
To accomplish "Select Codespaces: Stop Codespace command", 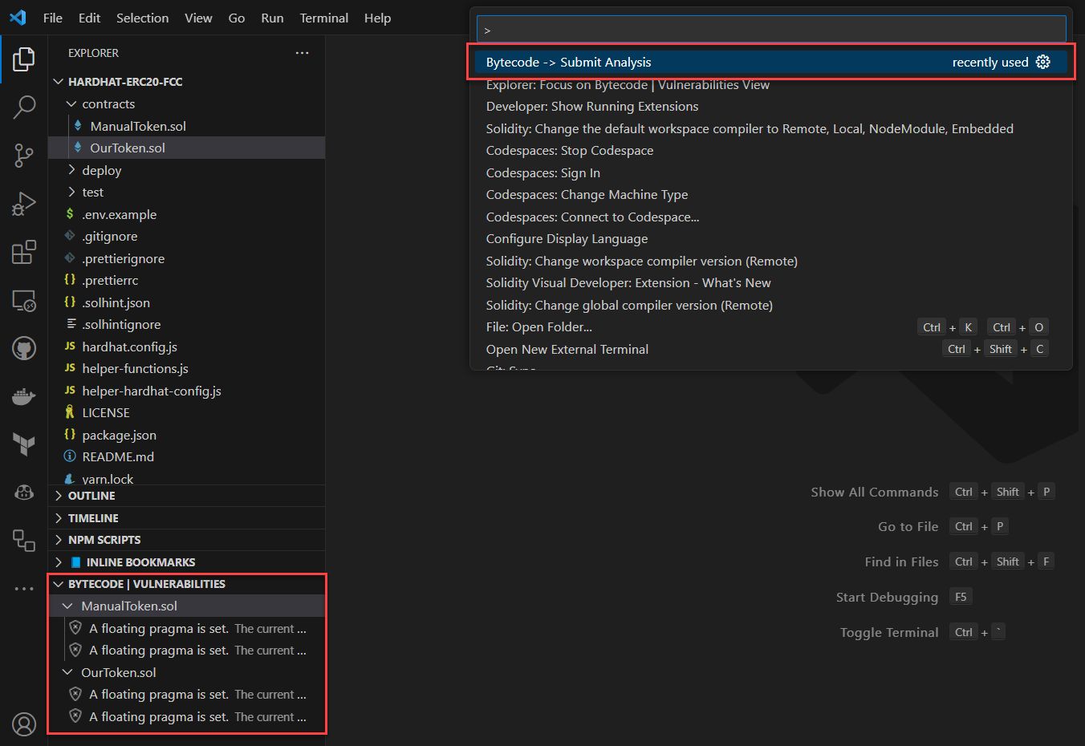I will tap(770, 150).
